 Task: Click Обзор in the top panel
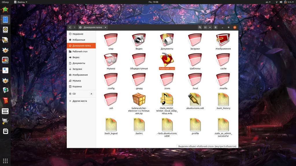pyautogui.click(x=5, y=2)
